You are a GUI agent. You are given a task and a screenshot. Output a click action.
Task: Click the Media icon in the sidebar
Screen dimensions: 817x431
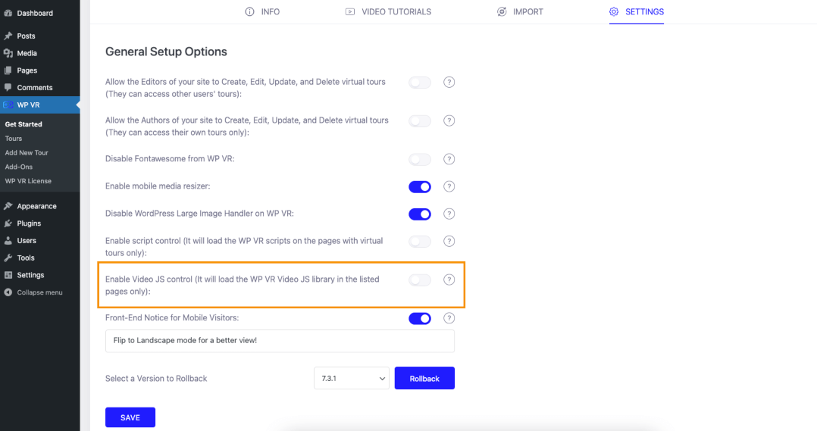coord(8,53)
